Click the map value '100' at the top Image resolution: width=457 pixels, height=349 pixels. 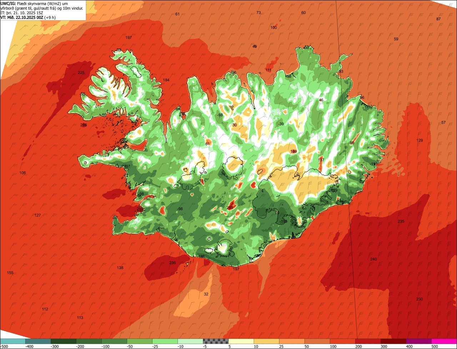tap(273, 27)
